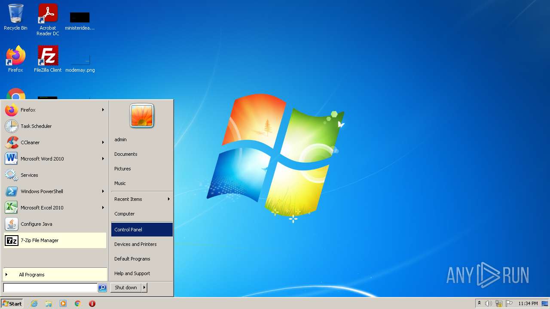Open Music from Start menu

coord(142,183)
